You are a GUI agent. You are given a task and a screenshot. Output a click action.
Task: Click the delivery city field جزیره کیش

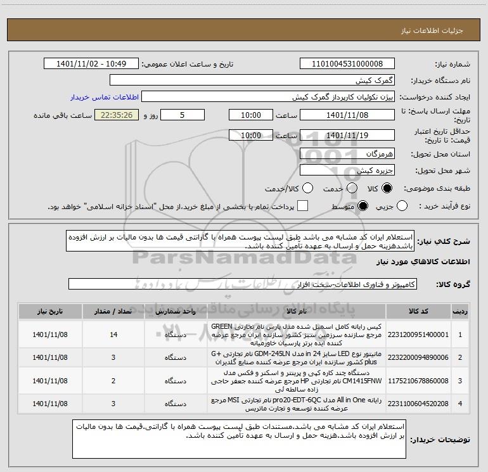click(347, 170)
